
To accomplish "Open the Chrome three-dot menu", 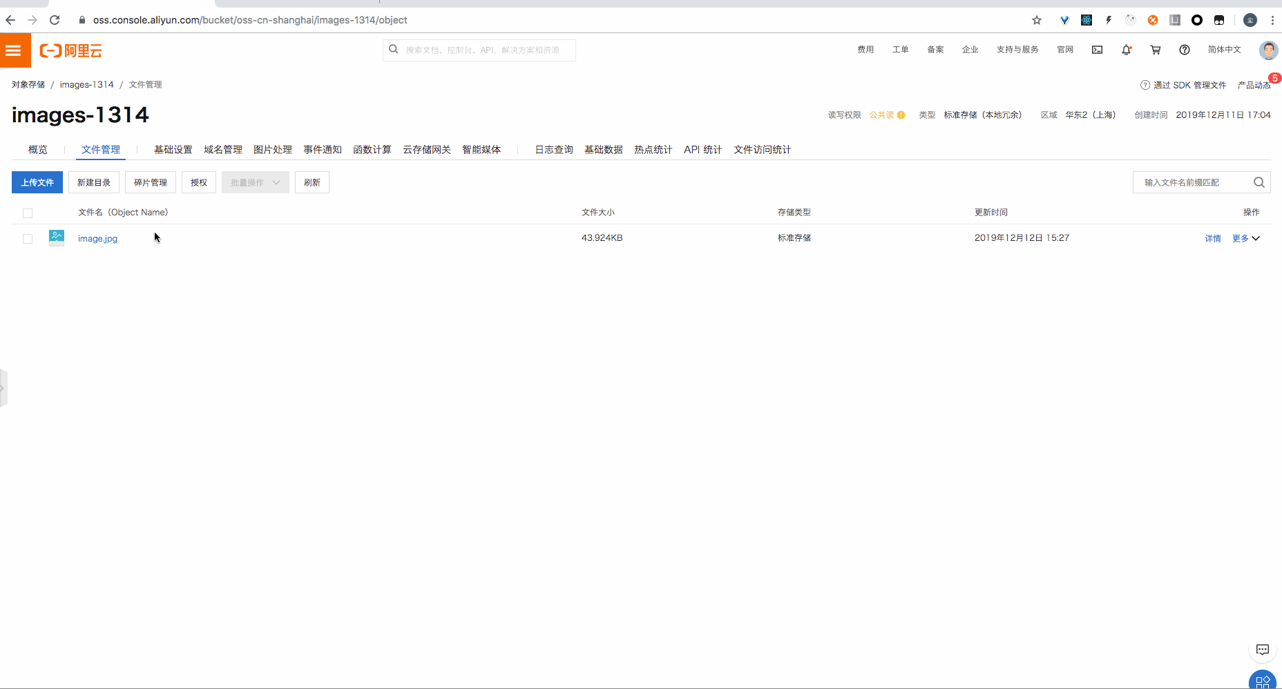I will [1272, 20].
